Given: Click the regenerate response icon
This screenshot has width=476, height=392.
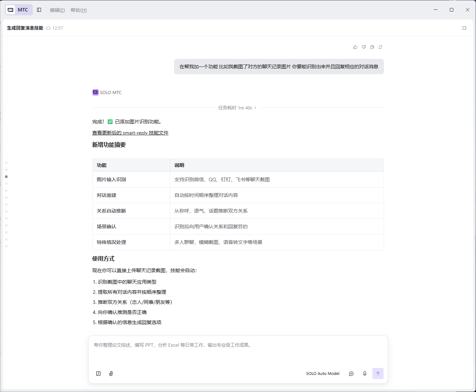Looking at the screenshot, I should tap(380, 47).
